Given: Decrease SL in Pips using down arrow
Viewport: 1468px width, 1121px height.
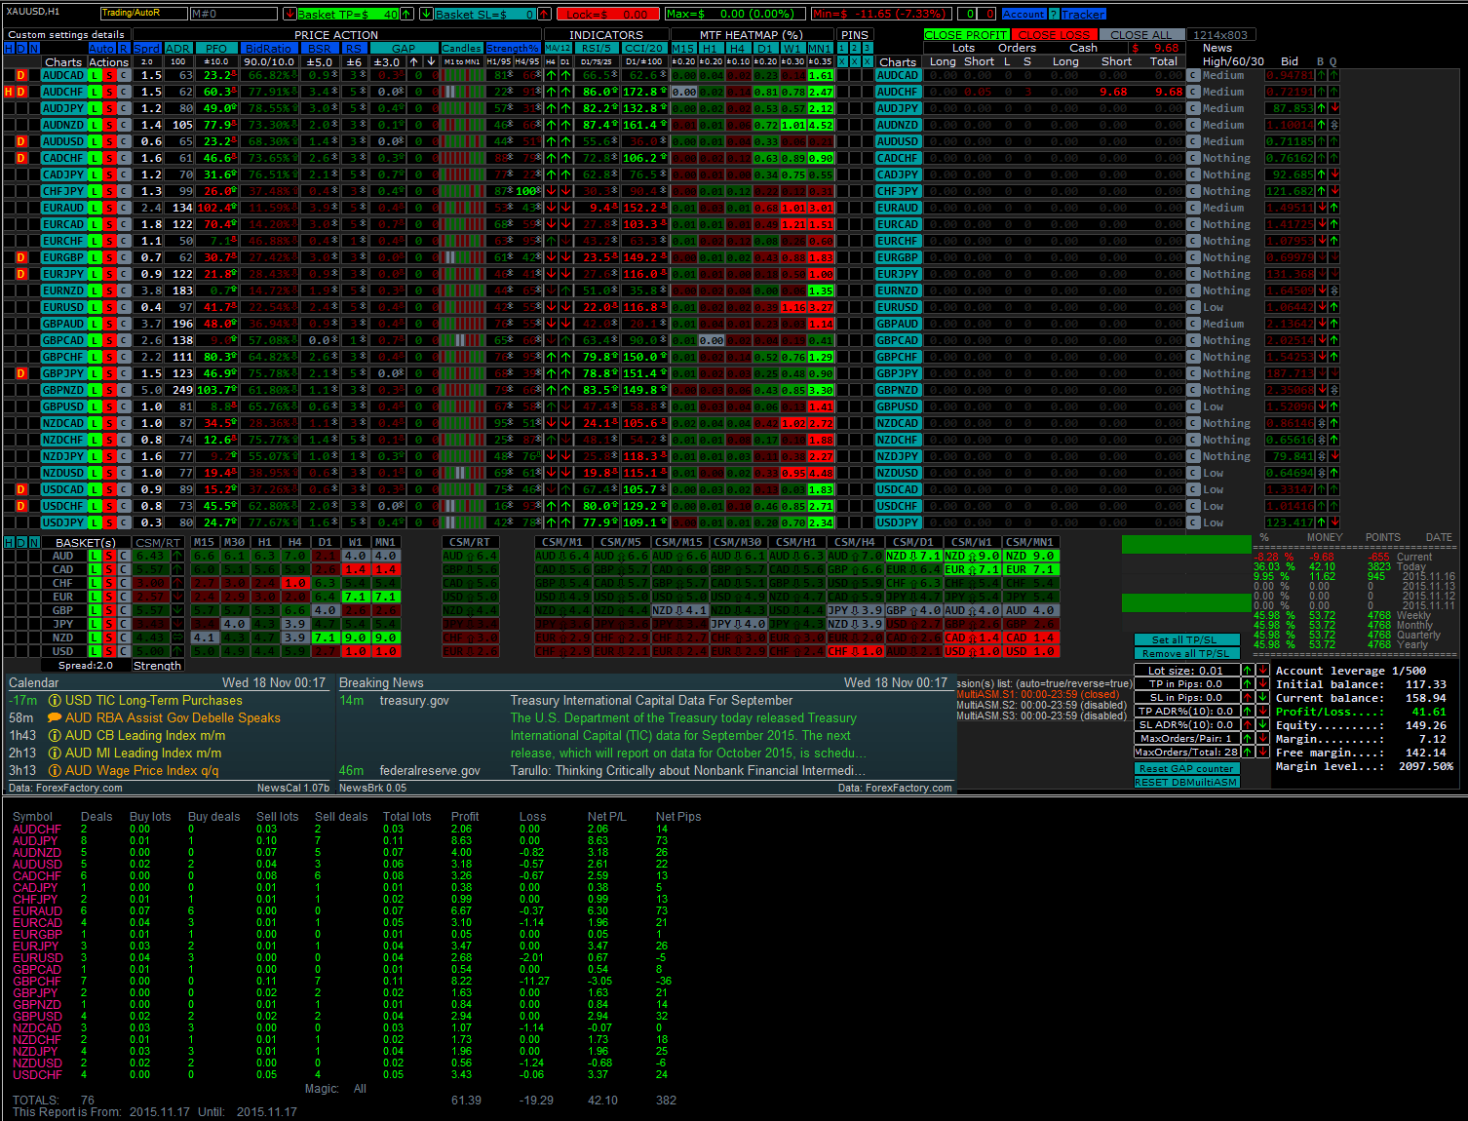Looking at the screenshot, I should click(1262, 698).
